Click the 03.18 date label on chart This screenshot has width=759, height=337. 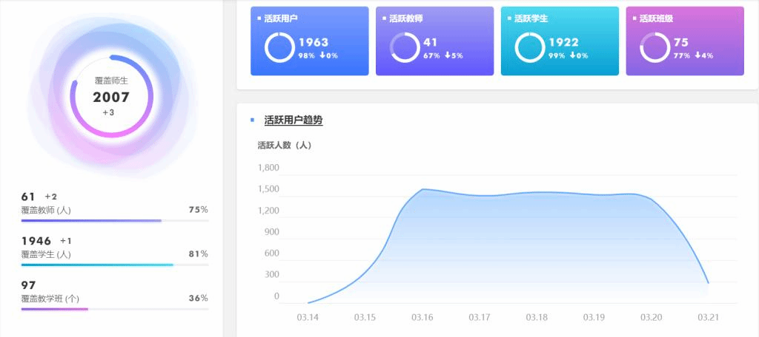(x=537, y=318)
